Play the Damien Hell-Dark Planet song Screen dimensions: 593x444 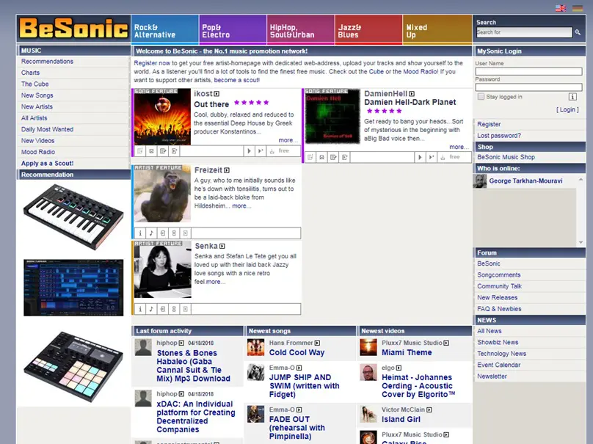[x=419, y=157]
